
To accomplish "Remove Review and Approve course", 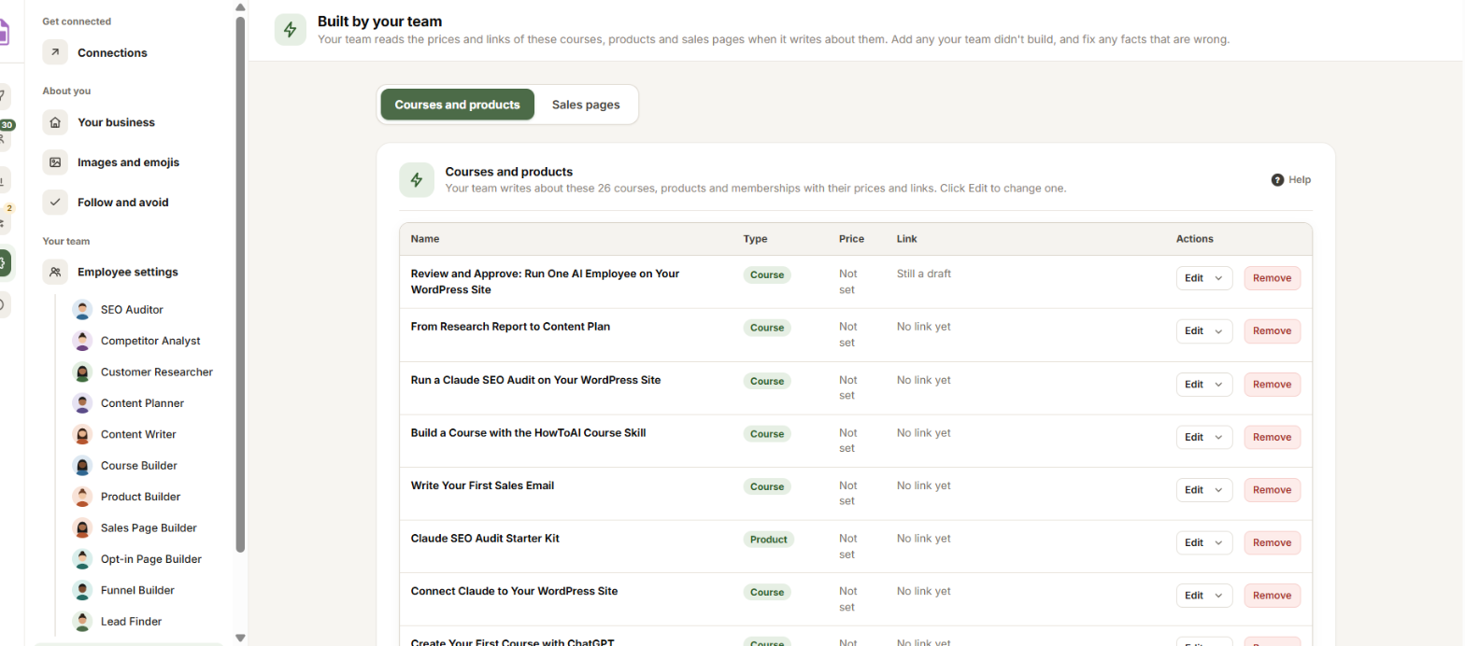I will click(1272, 278).
